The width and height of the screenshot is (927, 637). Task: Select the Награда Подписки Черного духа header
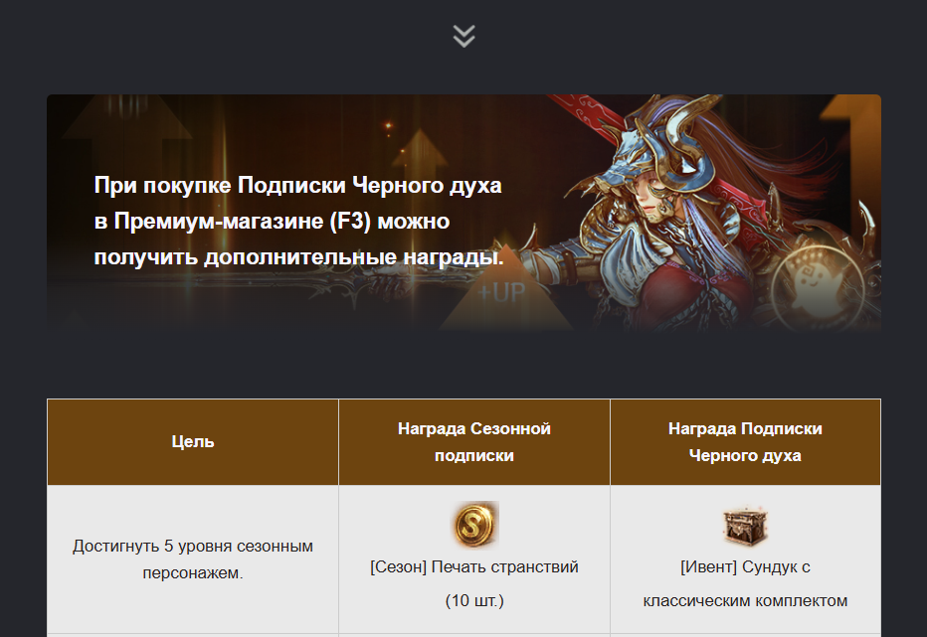pos(746,442)
